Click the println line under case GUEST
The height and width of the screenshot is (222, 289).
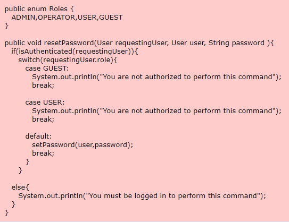point(156,77)
